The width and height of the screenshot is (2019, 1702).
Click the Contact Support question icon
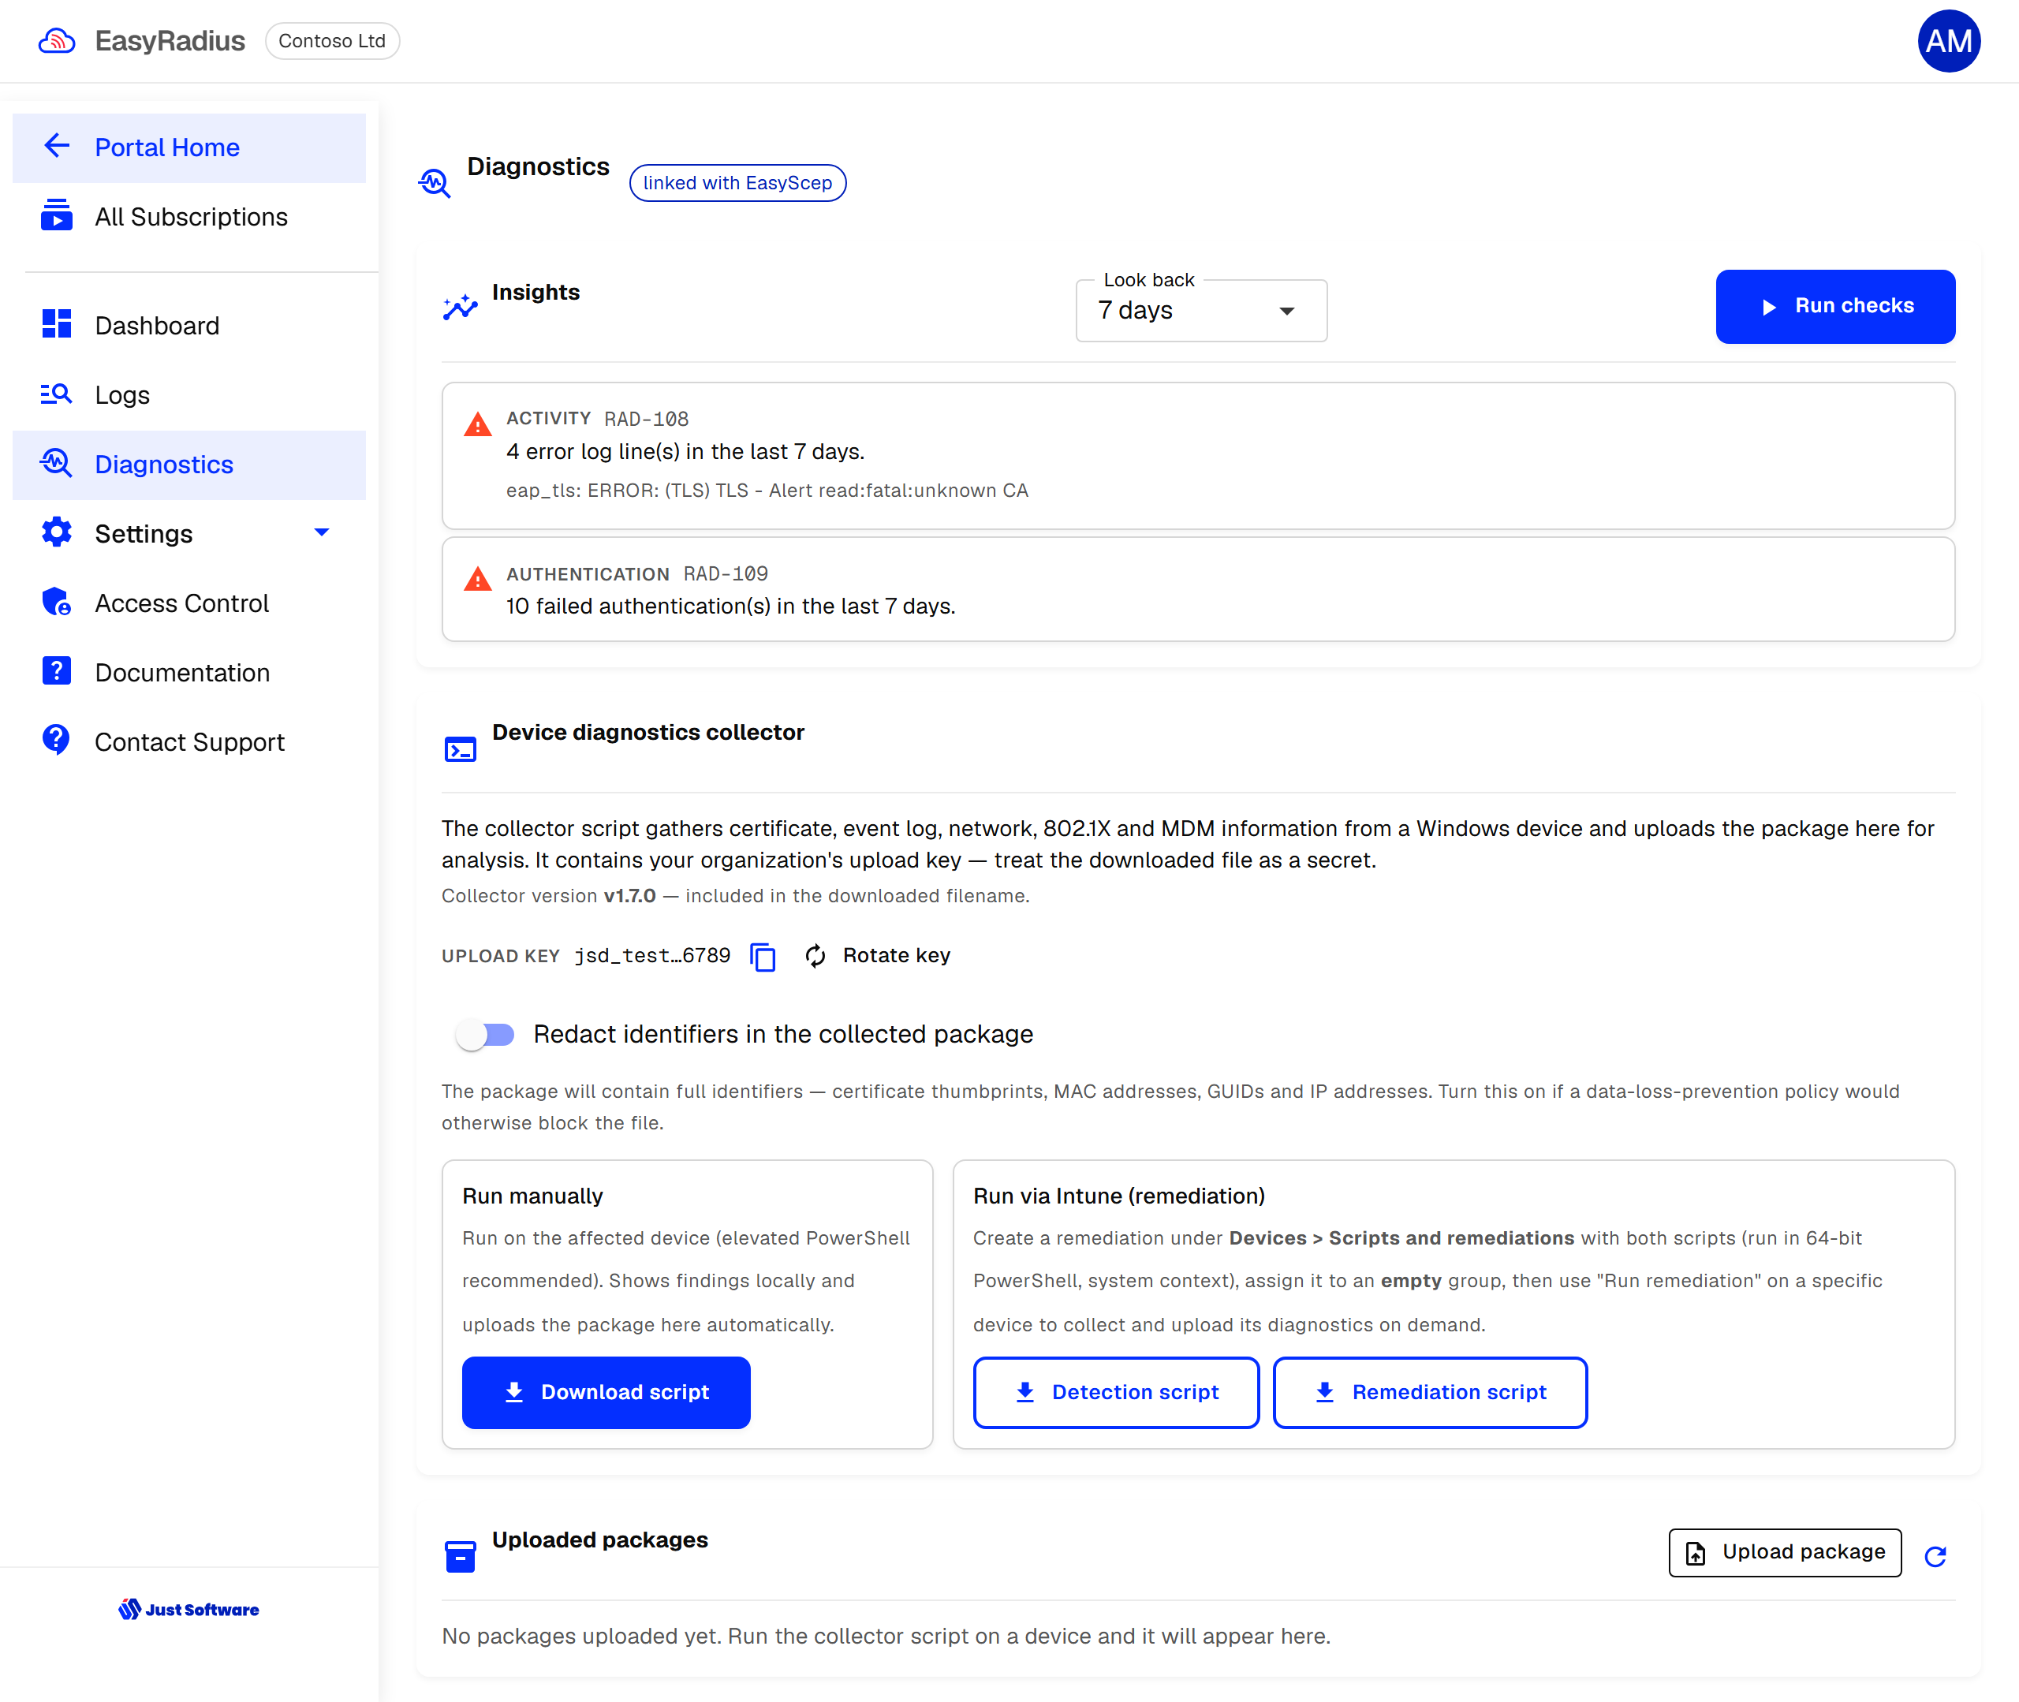tap(56, 741)
